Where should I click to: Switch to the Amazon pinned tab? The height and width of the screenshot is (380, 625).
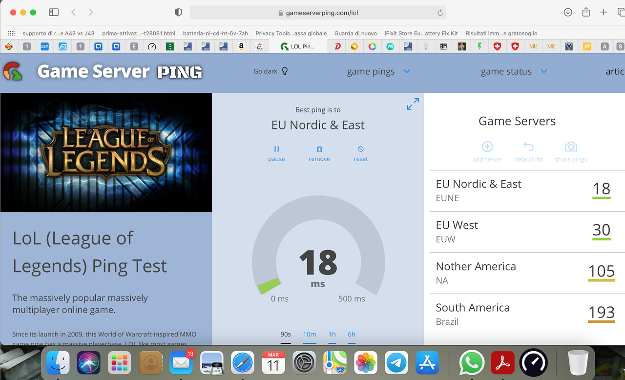pos(241,46)
